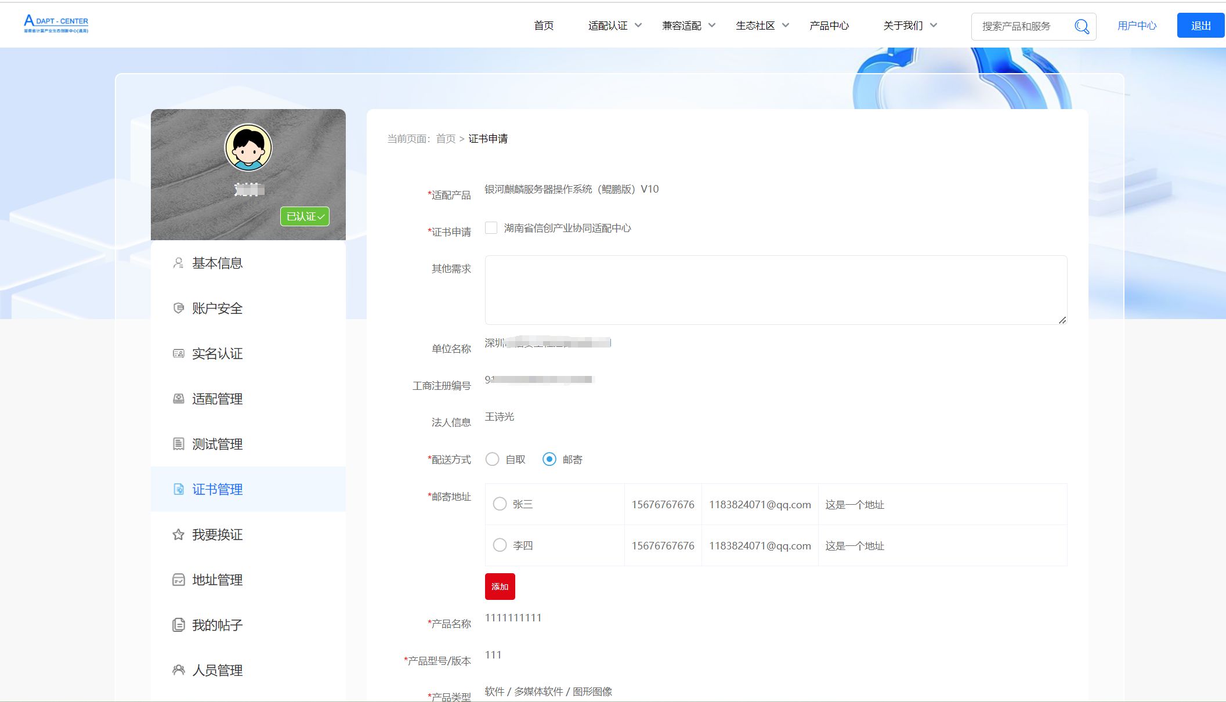The width and height of the screenshot is (1226, 702).
Task: Click the 我要换证 star icon
Action: pyautogui.click(x=178, y=534)
